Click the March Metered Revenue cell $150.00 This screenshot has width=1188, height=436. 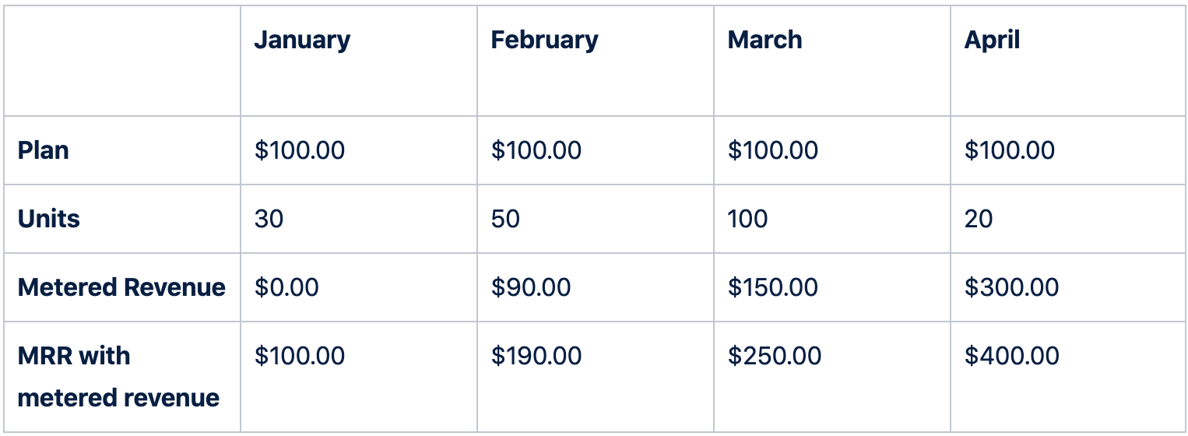(772, 287)
